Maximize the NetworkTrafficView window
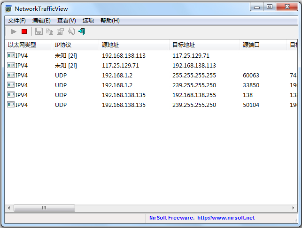The height and width of the screenshot is (228, 302). click(x=270, y=7)
